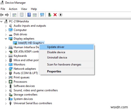Click the Storage controllers icon
131x110 pixels.
pos(11,95)
